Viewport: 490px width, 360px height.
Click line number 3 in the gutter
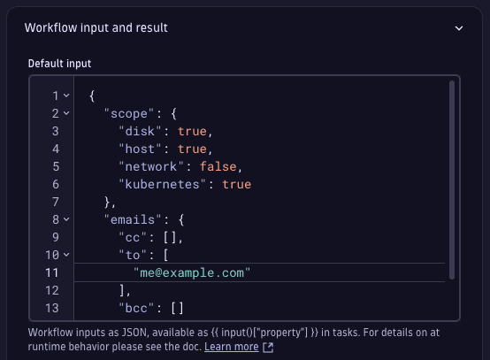tap(56, 131)
